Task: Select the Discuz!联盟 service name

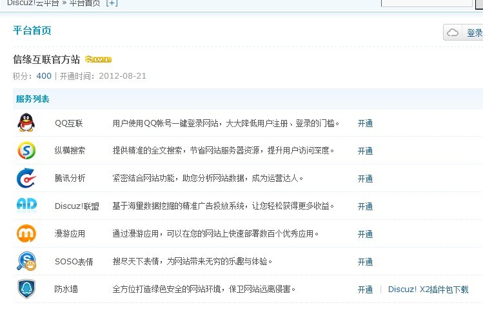Action: (77, 206)
